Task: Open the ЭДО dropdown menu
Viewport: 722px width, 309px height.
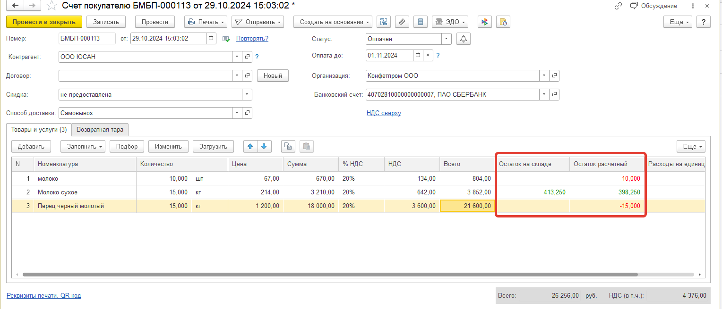Action: [449, 22]
